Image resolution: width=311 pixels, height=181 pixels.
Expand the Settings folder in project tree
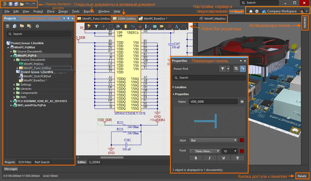15,85
